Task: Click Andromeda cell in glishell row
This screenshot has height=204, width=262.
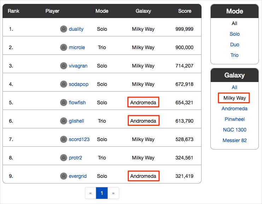Action: coord(143,121)
